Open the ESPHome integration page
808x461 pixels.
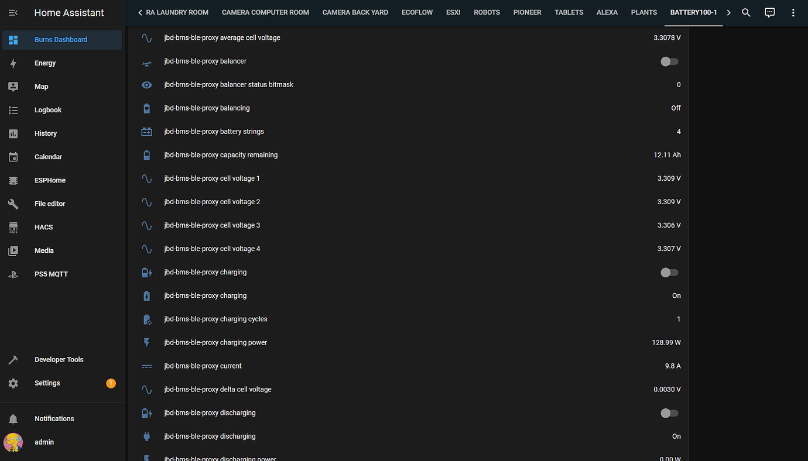click(x=49, y=180)
